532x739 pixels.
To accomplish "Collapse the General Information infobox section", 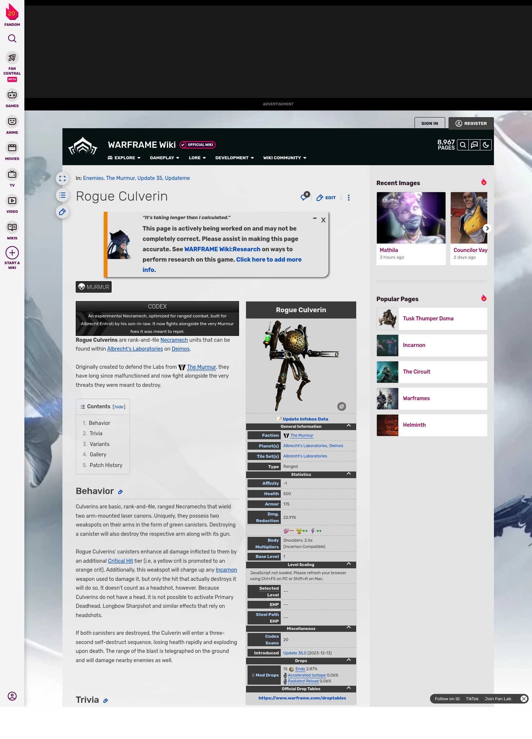I will 349,426.
